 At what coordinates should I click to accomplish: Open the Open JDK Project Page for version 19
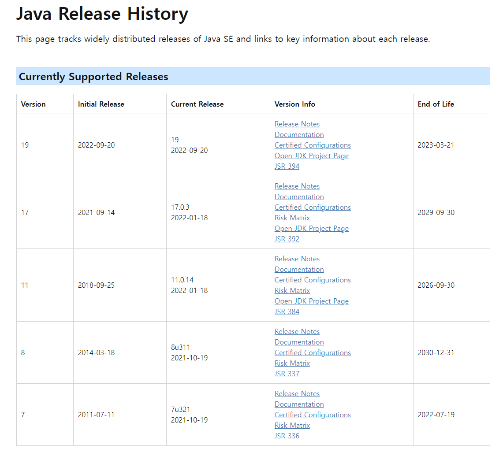312,156
